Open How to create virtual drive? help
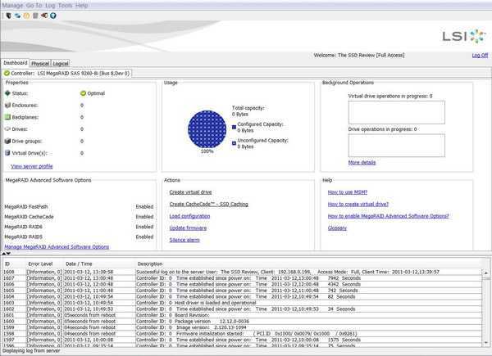The width and height of the screenshot is (492, 356). 358,204
